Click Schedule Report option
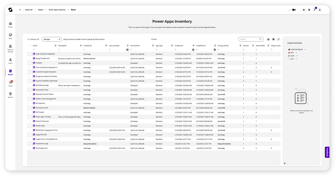 [x=295, y=50]
